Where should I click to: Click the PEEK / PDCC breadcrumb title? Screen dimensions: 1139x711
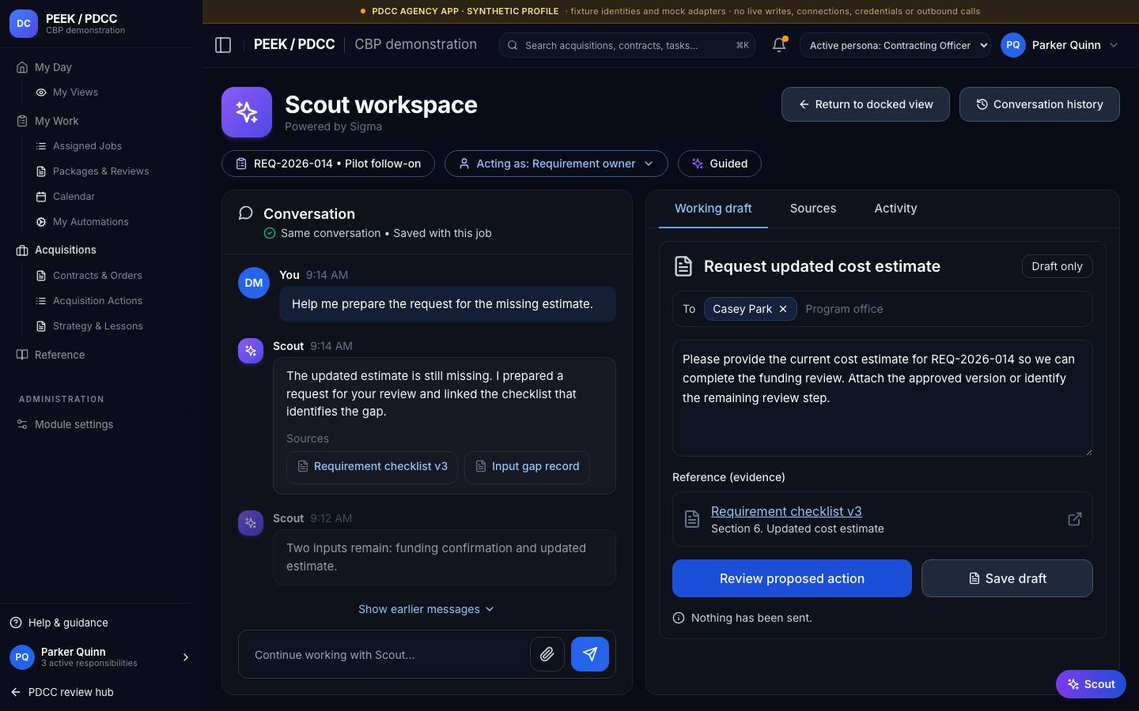pyautogui.click(x=294, y=44)
